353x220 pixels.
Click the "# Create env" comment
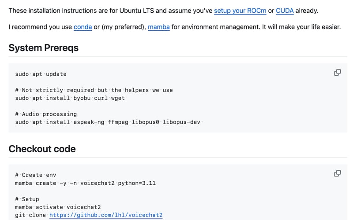pyautogui.click(x=35, y=175)
